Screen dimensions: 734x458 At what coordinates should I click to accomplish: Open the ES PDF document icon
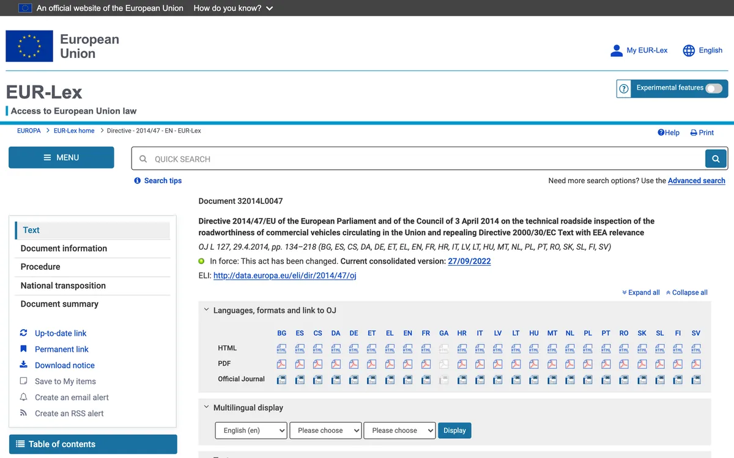pyautogui.click(x=300, y=364)
